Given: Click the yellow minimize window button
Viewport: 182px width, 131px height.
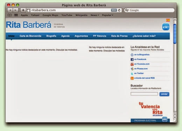Looking at the screenshot, I should pyautogui.click(x=13, y=5).
